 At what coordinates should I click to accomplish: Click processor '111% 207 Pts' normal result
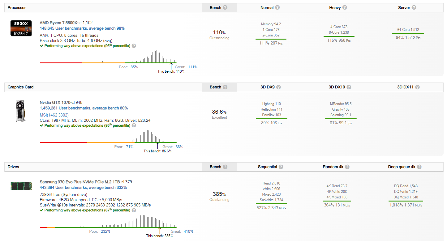click(x=271, y=43)
